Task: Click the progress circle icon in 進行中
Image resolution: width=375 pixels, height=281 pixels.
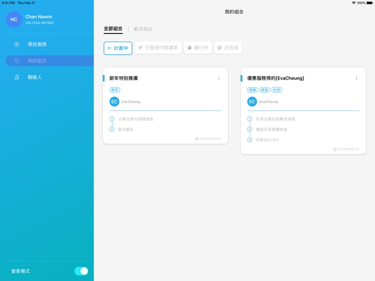Action: tap(189, 48)
